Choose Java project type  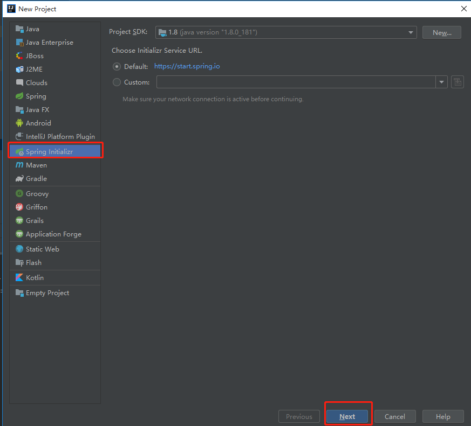(x=55, y=29)
